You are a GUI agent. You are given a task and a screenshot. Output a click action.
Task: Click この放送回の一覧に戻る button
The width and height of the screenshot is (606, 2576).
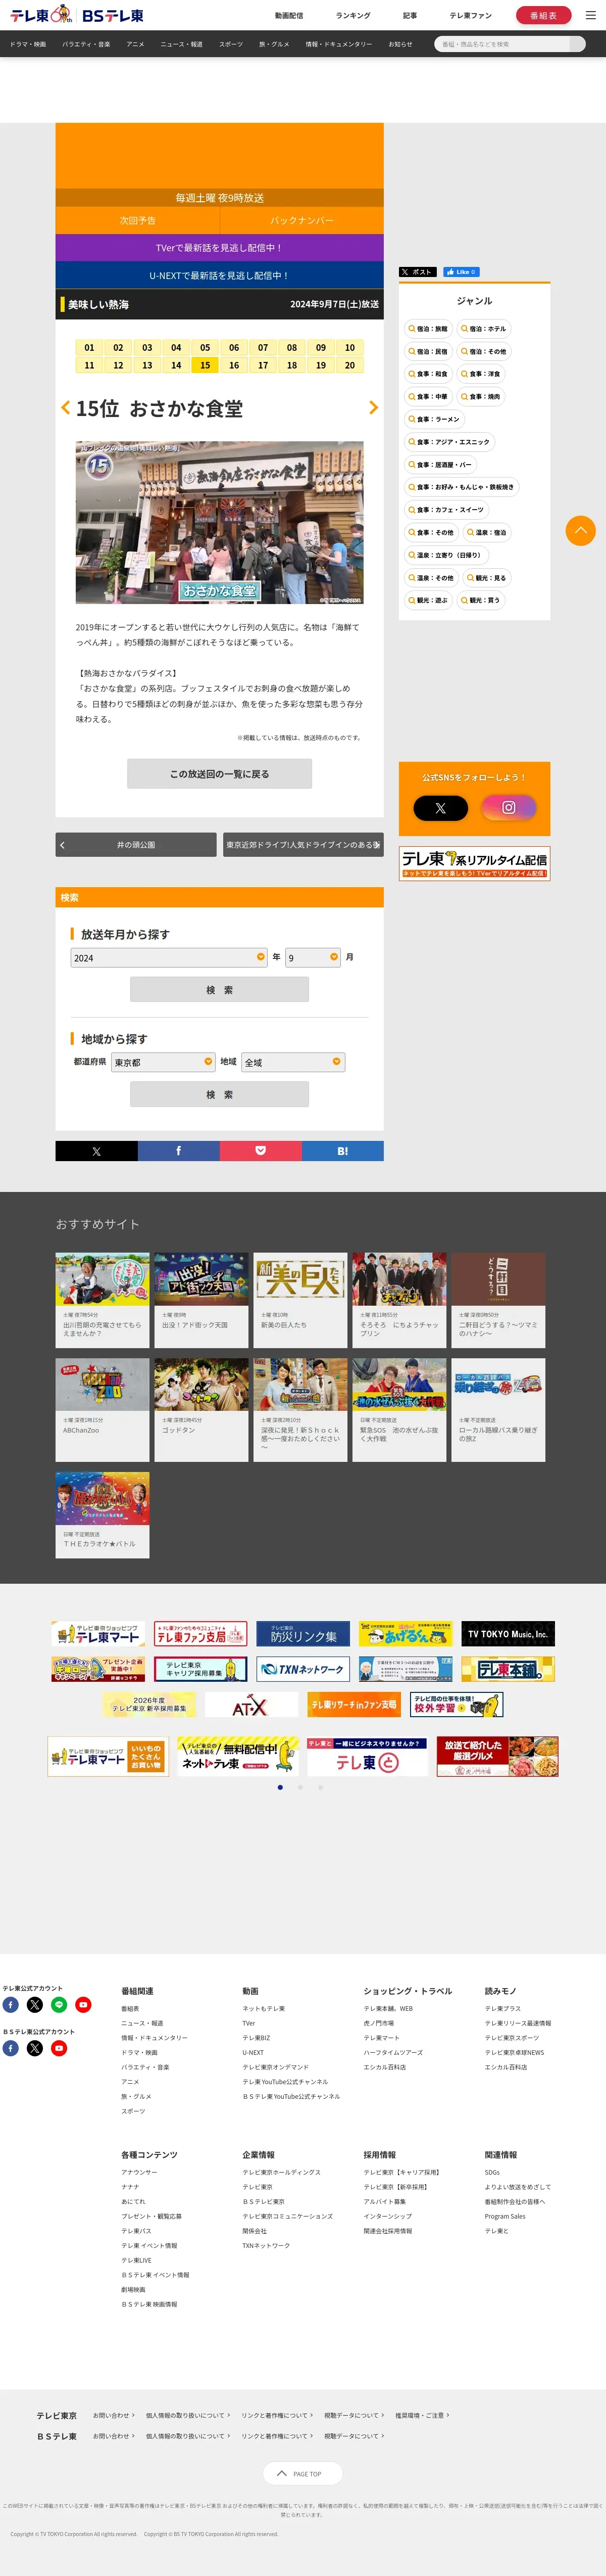coord(220,773)
